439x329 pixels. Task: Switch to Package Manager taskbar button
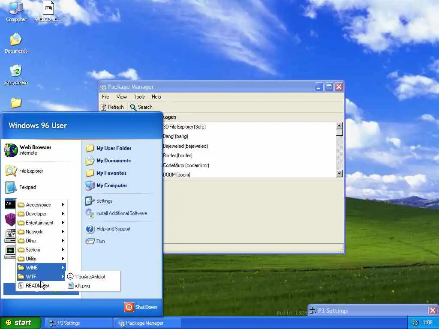pyautogui.click(x=147, y=323)
